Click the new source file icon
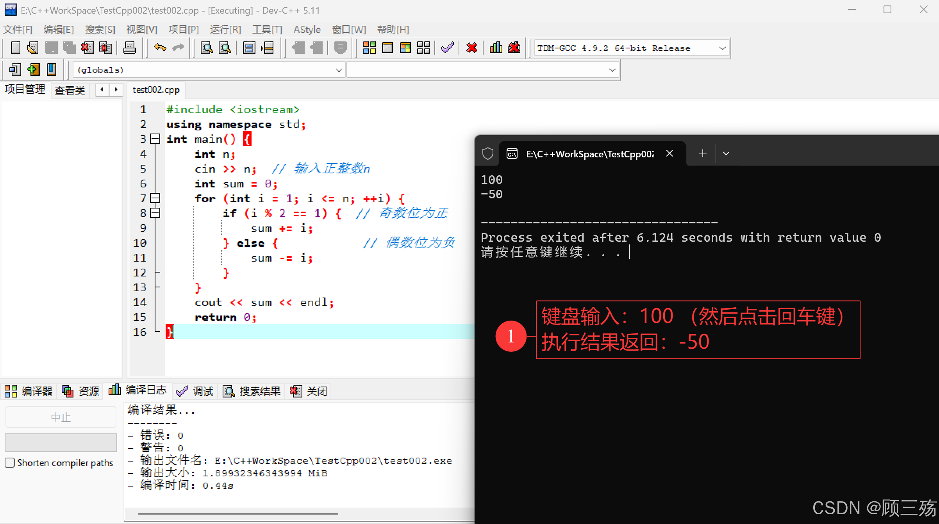Image resolution: width=939 pixels, height=524 pixels. [16, 48]
